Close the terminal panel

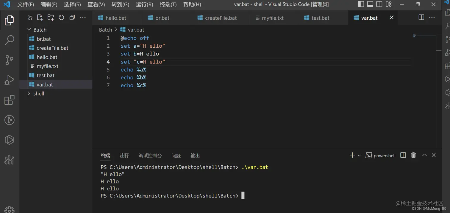434,155
